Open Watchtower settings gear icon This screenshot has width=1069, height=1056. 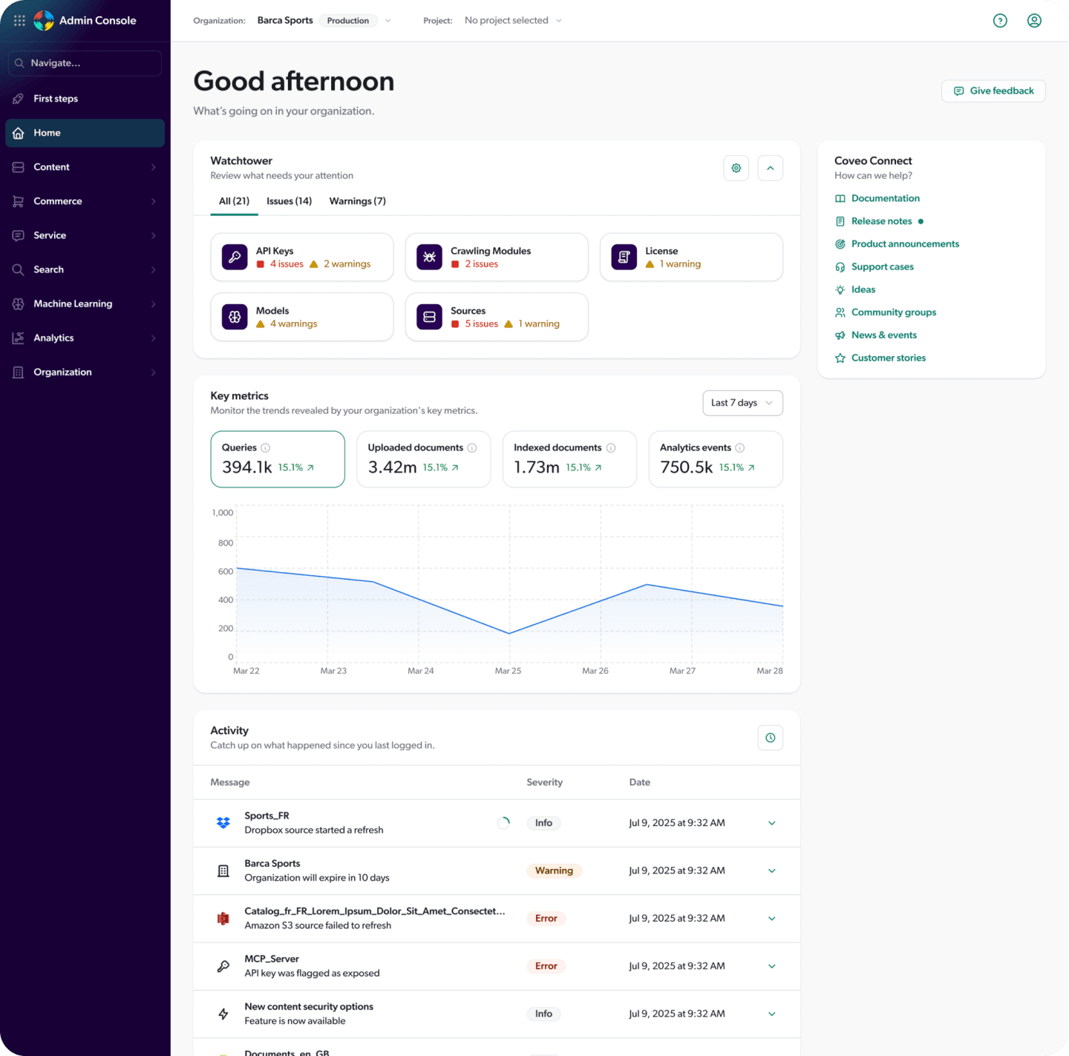tap(736, 168)
